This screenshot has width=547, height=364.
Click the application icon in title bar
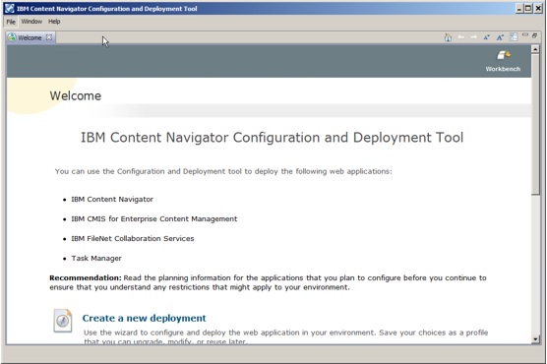pyautogui.click(x=10, y=9)
